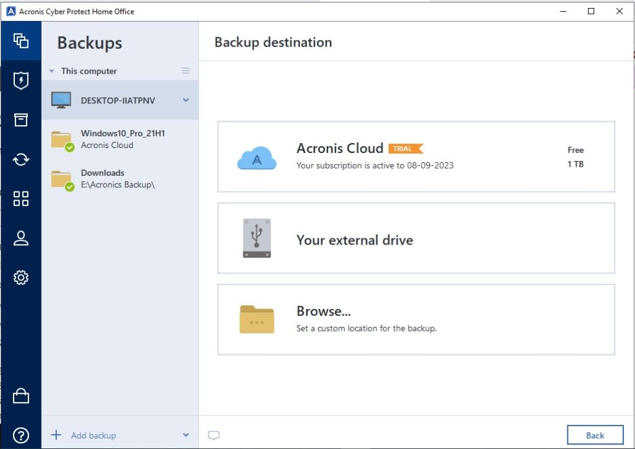Click the subscription active date text

click(x=375, y=165)
